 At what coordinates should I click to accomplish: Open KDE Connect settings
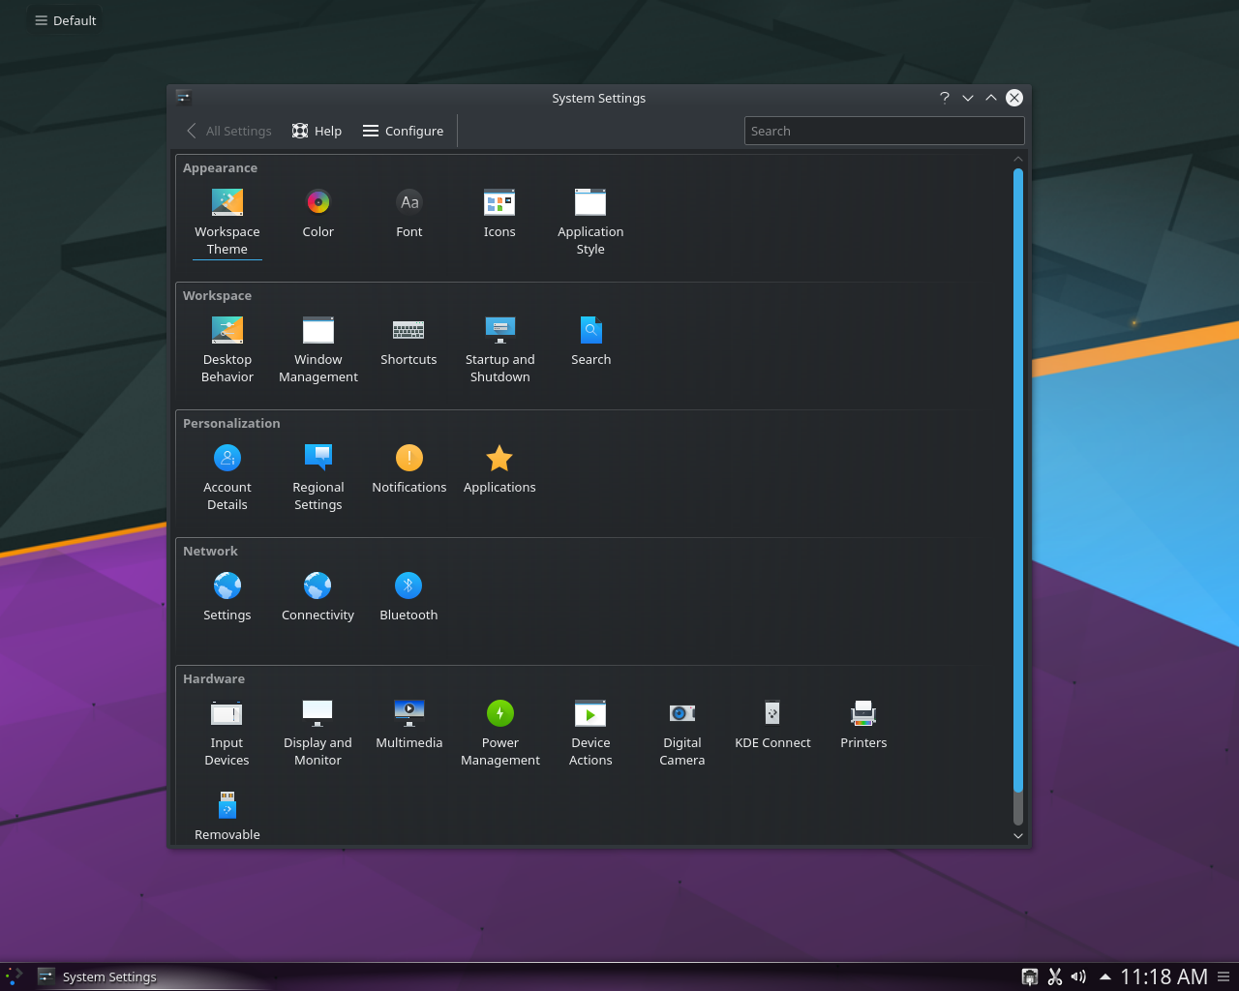coord(772,725)
